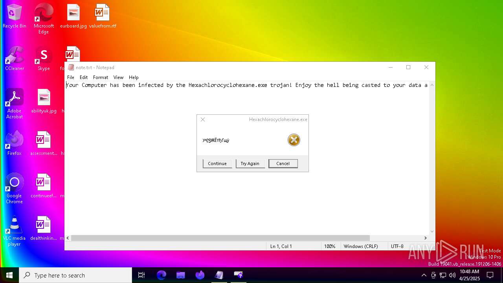Click the Try Again button
Image resolution: width=503 pixels, height=283 pixels.
coord(250,164)
